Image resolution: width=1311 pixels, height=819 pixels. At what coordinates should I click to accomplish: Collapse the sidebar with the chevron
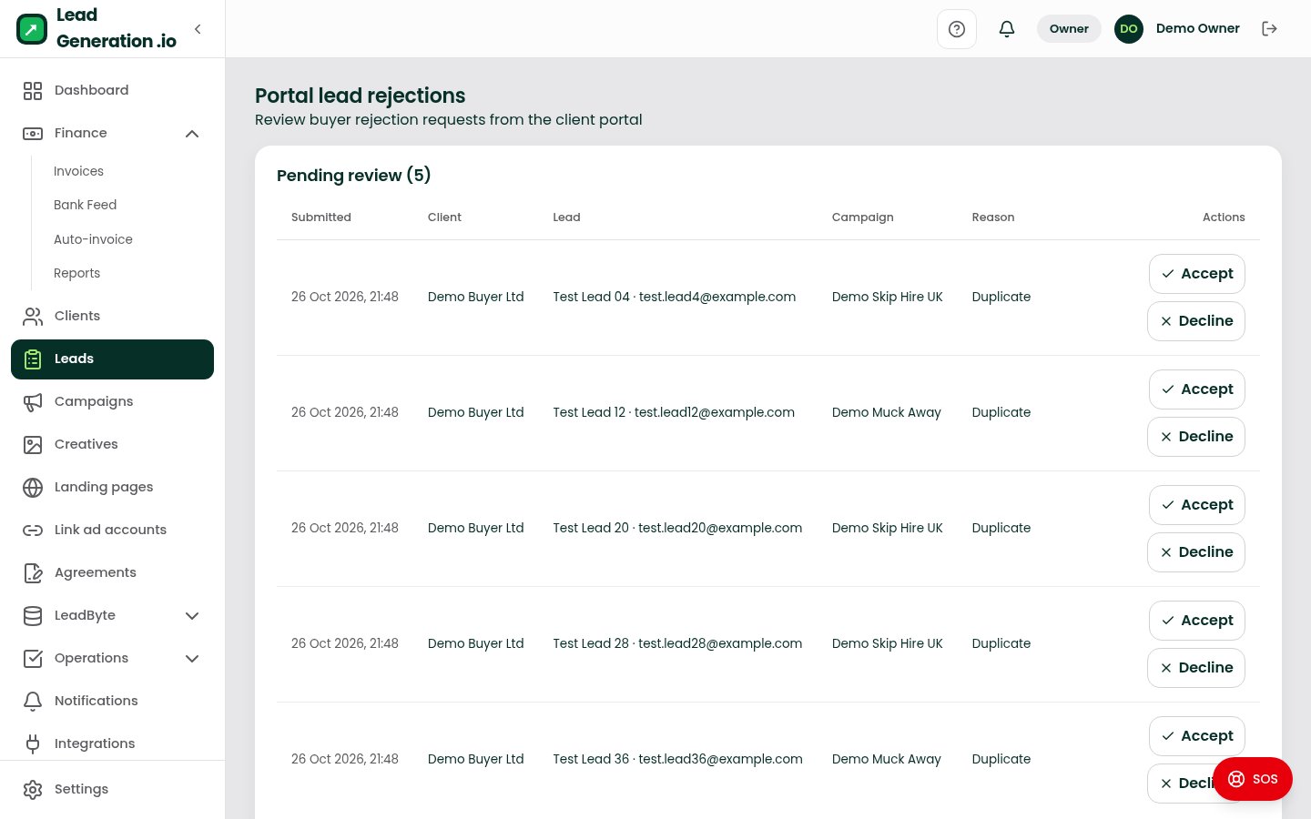(x=198, y=29)
